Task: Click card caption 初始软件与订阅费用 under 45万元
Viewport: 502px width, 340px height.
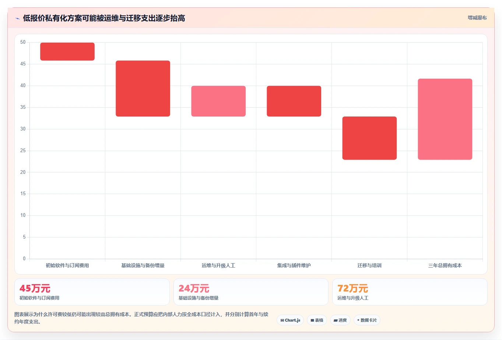Action: coord(39,298)
